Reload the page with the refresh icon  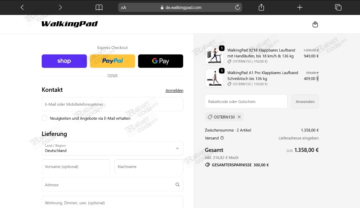click(237, 7)
